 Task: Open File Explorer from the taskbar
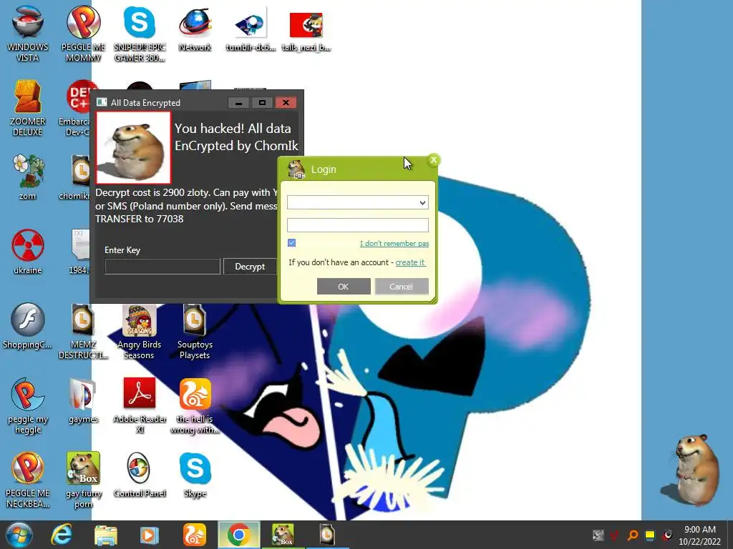[106, 535]
